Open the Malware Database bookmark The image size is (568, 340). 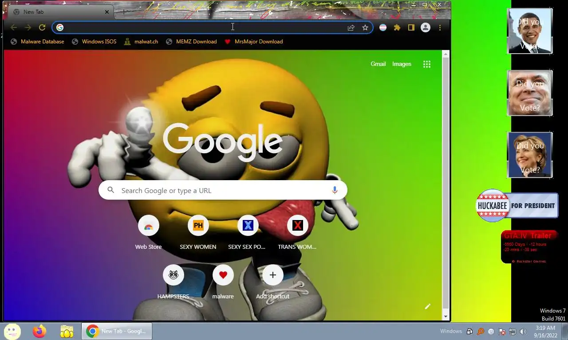(x=37, y=42)
